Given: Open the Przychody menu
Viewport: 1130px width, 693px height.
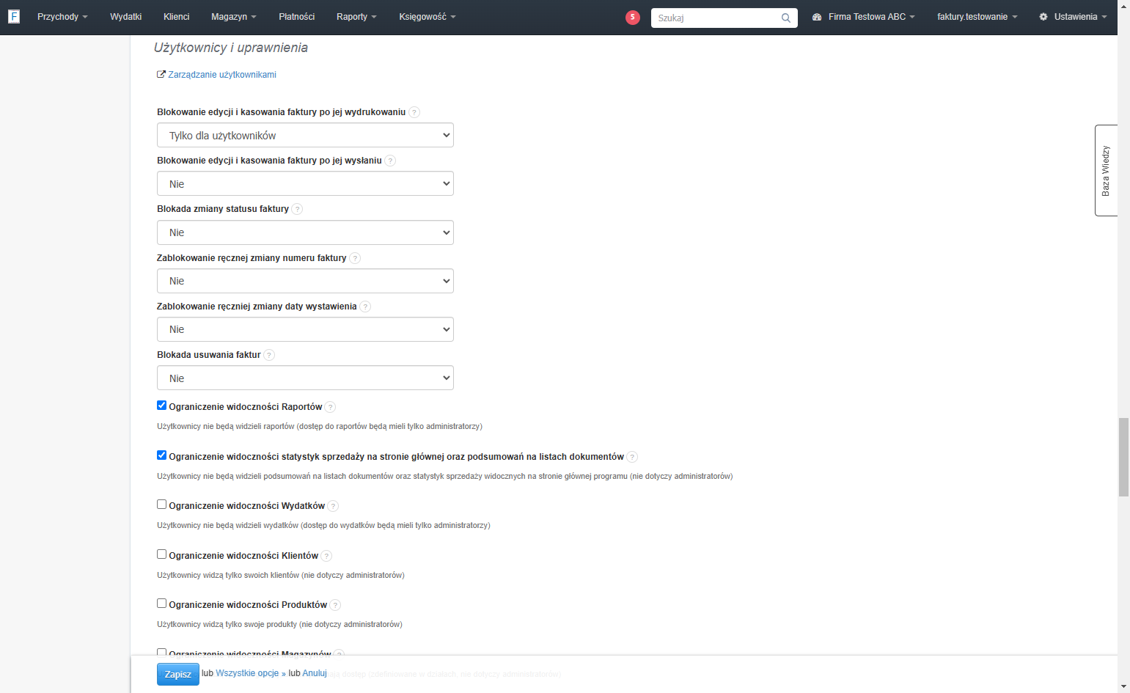Looking at the screenshot, I should coord(62,17).
